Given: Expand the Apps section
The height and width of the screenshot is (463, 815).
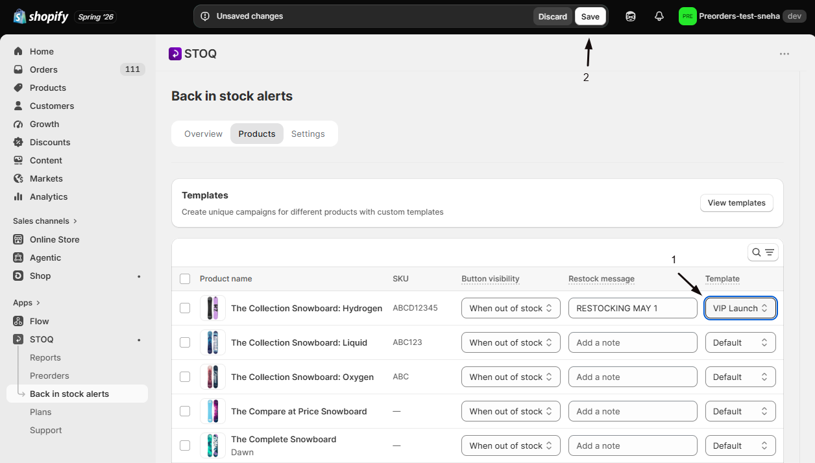Looking at the screenshot, I should [27, 303].
